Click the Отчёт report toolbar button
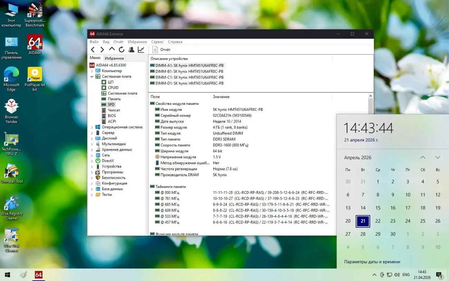 [161, 50]
